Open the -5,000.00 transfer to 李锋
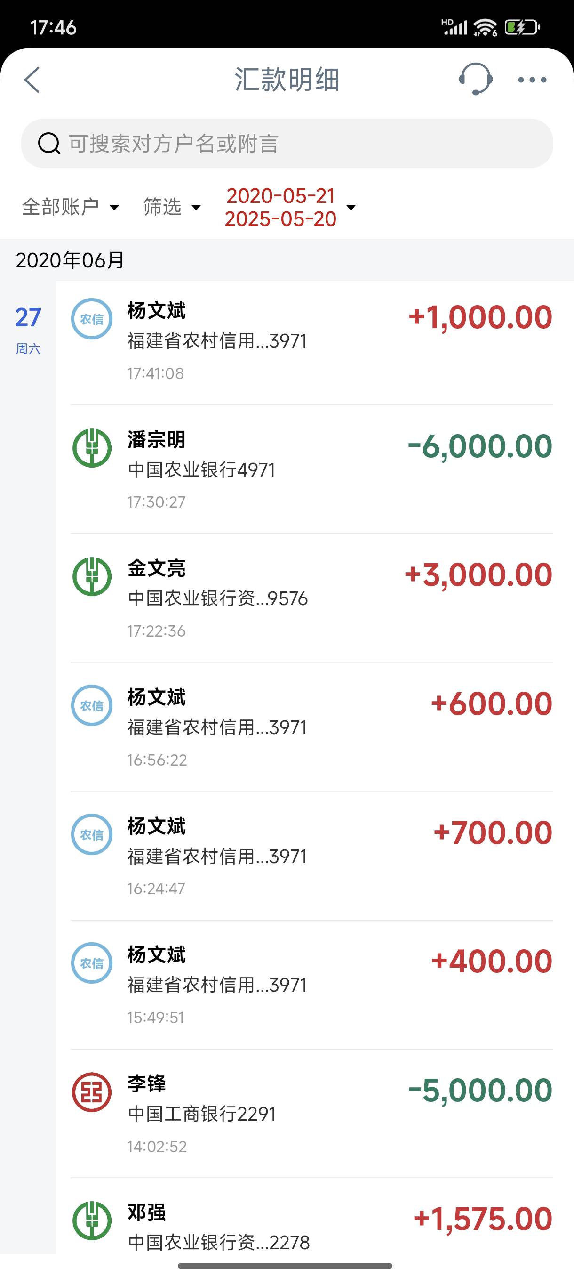Screen dimensions: 574x1277 tap(311, 1114)
